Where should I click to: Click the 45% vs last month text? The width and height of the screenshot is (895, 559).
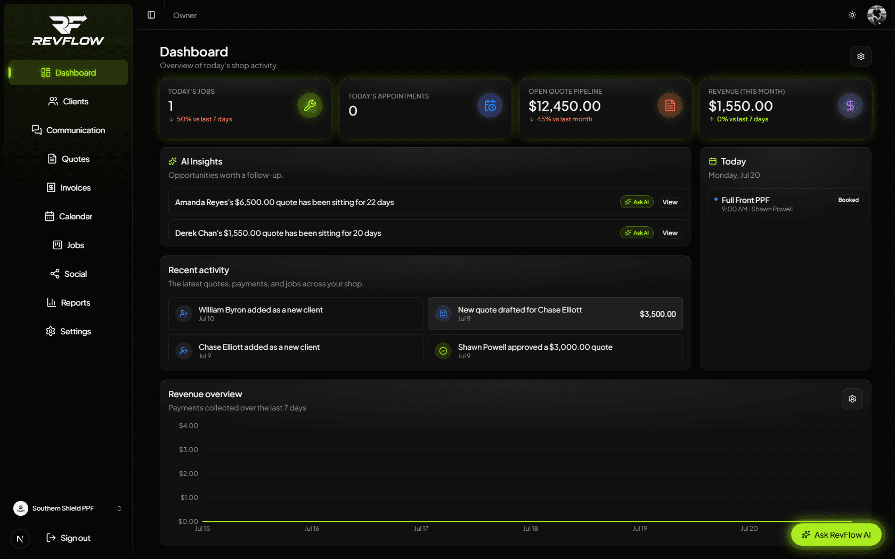[564, 119]
